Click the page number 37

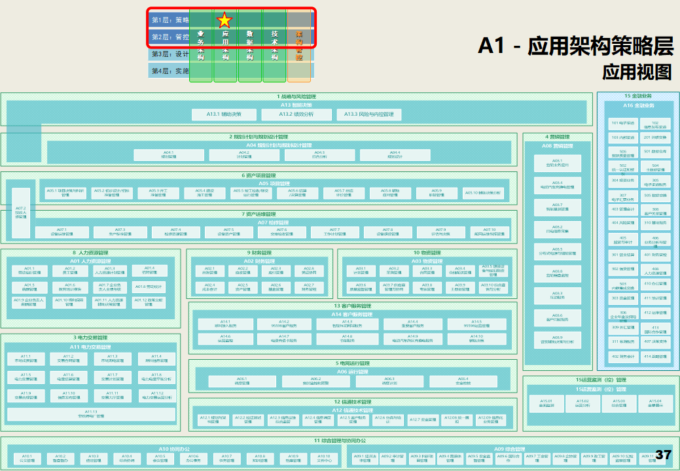click(664, 455)
